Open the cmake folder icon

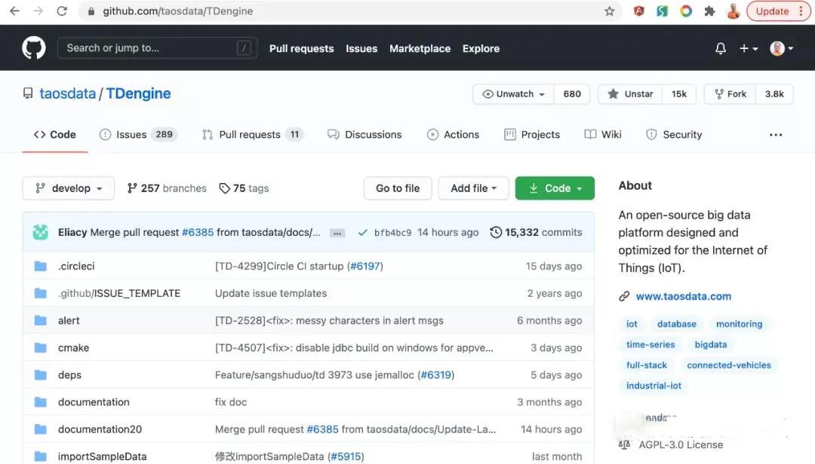(x=41, y=348)
